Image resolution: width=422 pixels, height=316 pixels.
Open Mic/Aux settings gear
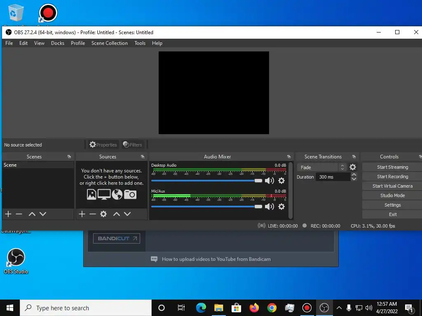point(281,207)
